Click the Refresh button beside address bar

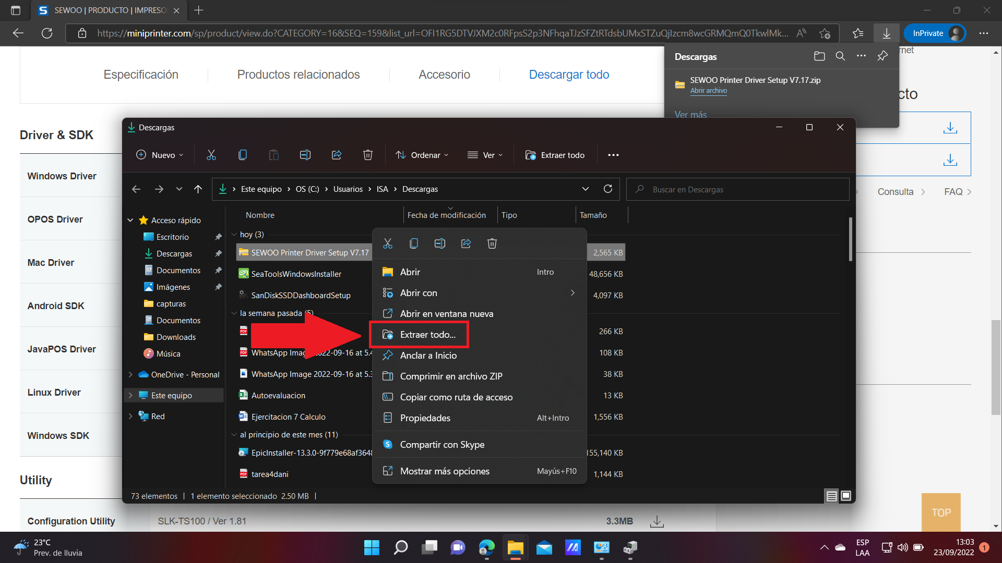pos(608,189)
